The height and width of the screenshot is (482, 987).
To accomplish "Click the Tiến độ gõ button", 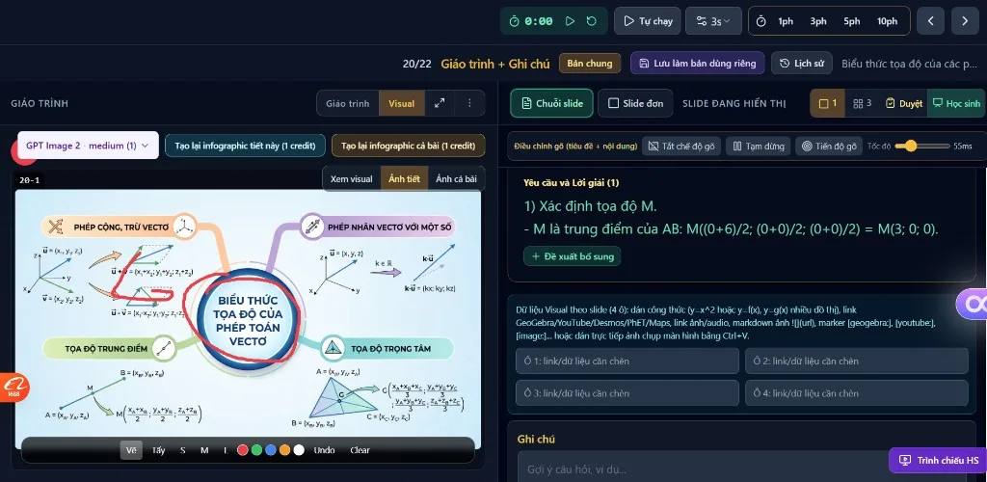I will click(829, 146).
